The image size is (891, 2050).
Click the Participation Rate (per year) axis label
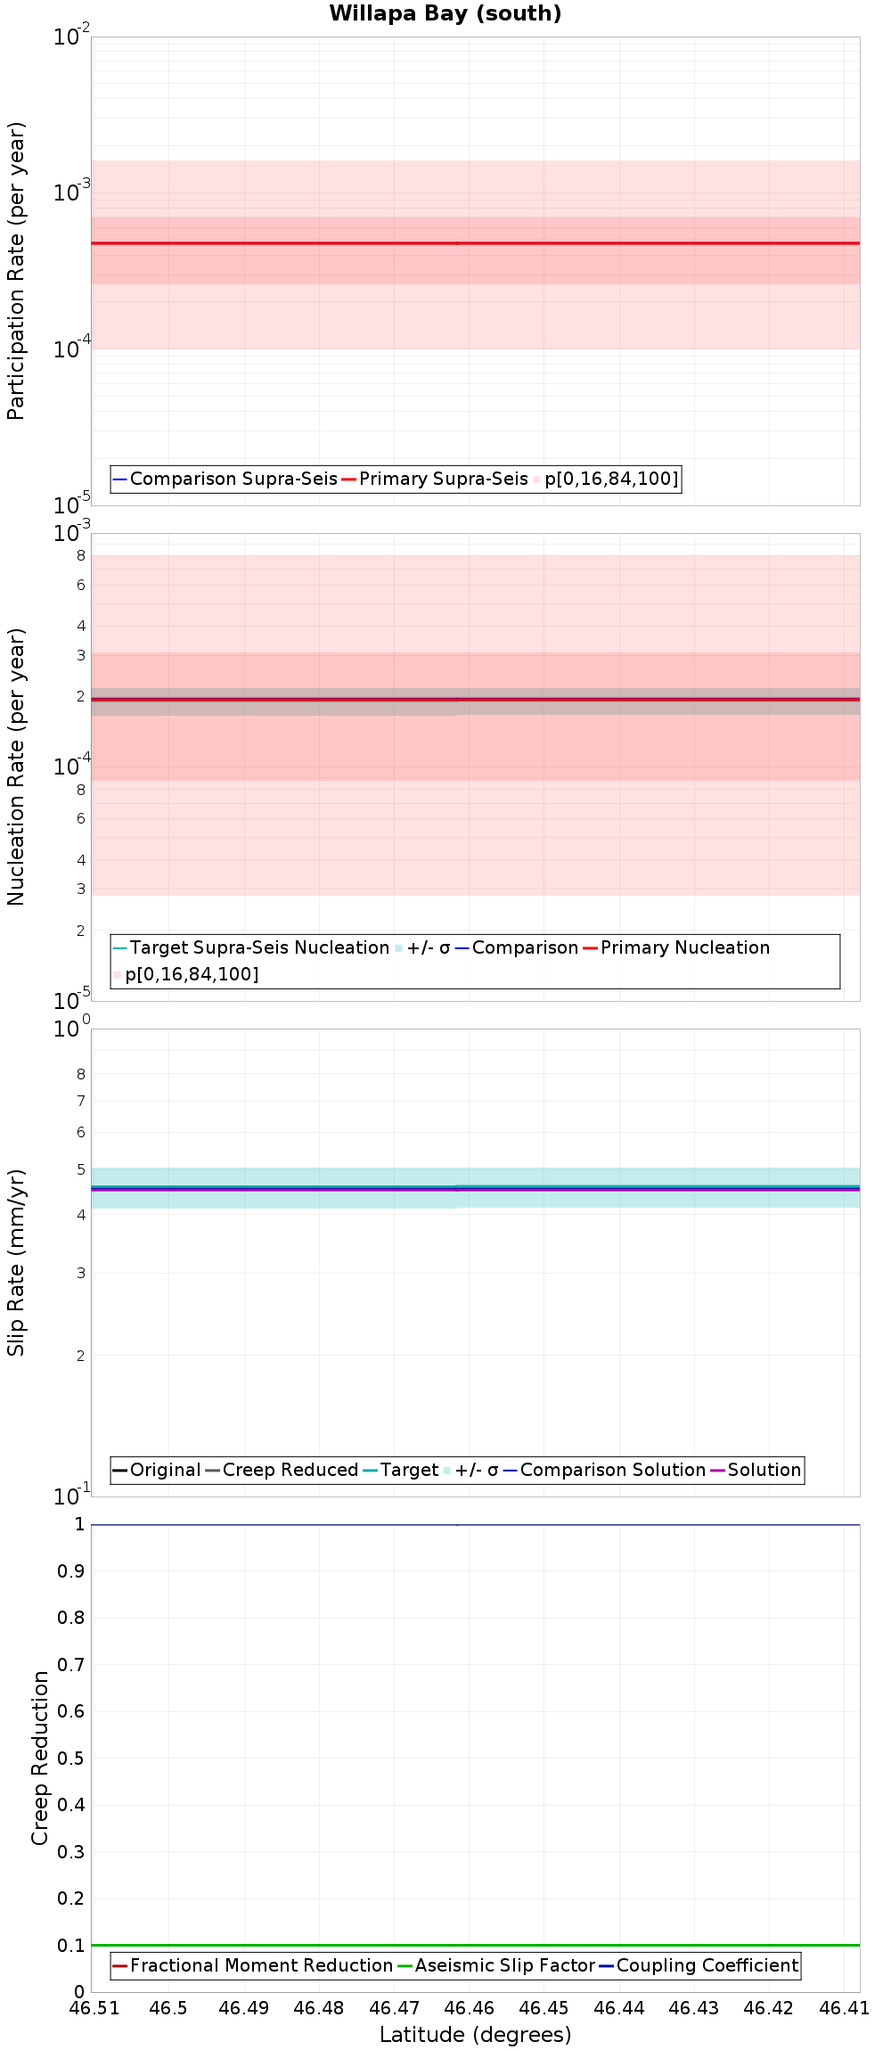point(16,271)
